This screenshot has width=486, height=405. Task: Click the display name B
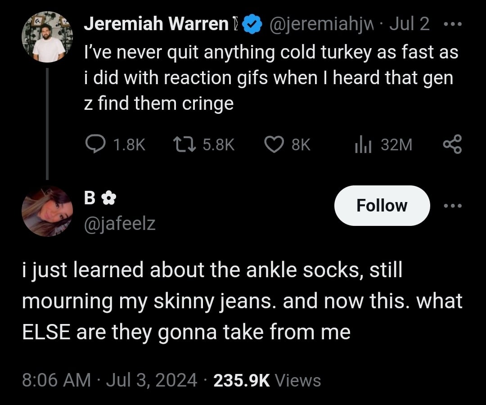90,198
